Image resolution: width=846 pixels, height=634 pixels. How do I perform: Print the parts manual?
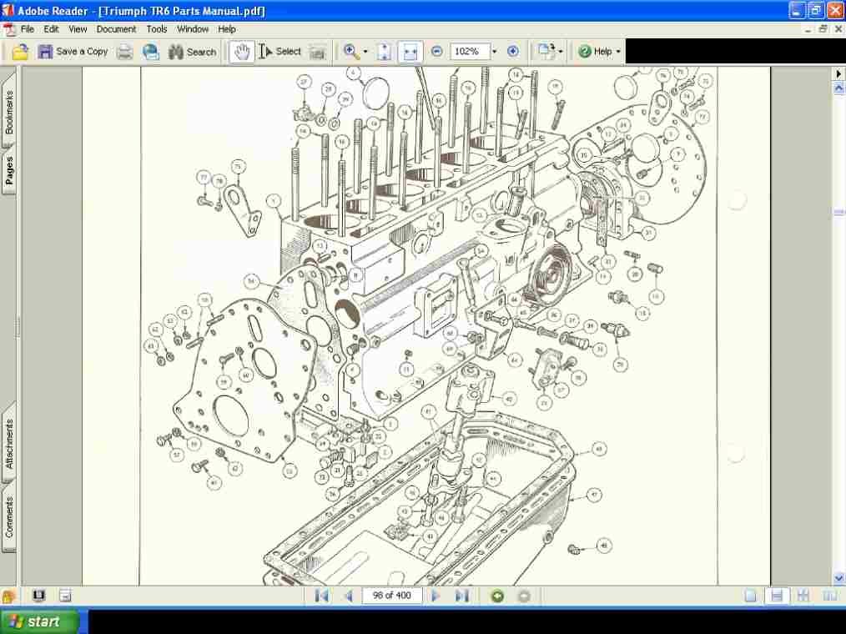coord(123,51)
